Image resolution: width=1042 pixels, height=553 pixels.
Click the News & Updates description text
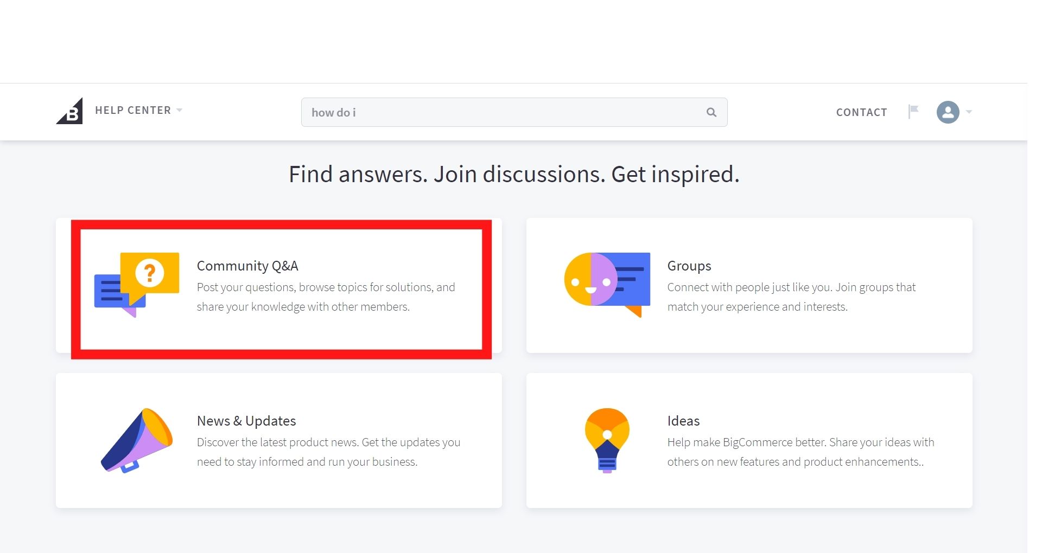coord(328,452)
